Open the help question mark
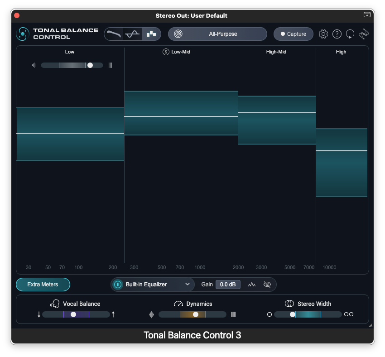Image resolution: width=385 pixels, height=357 pixels. tap(337, 34)
